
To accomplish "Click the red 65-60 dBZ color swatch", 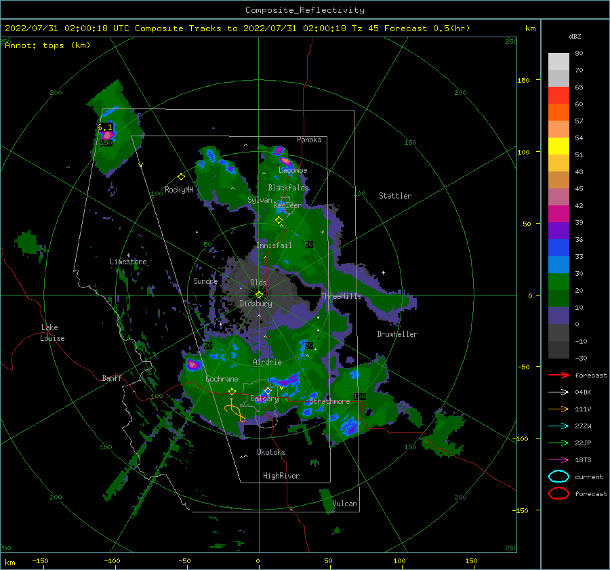I will click(558, 96).
